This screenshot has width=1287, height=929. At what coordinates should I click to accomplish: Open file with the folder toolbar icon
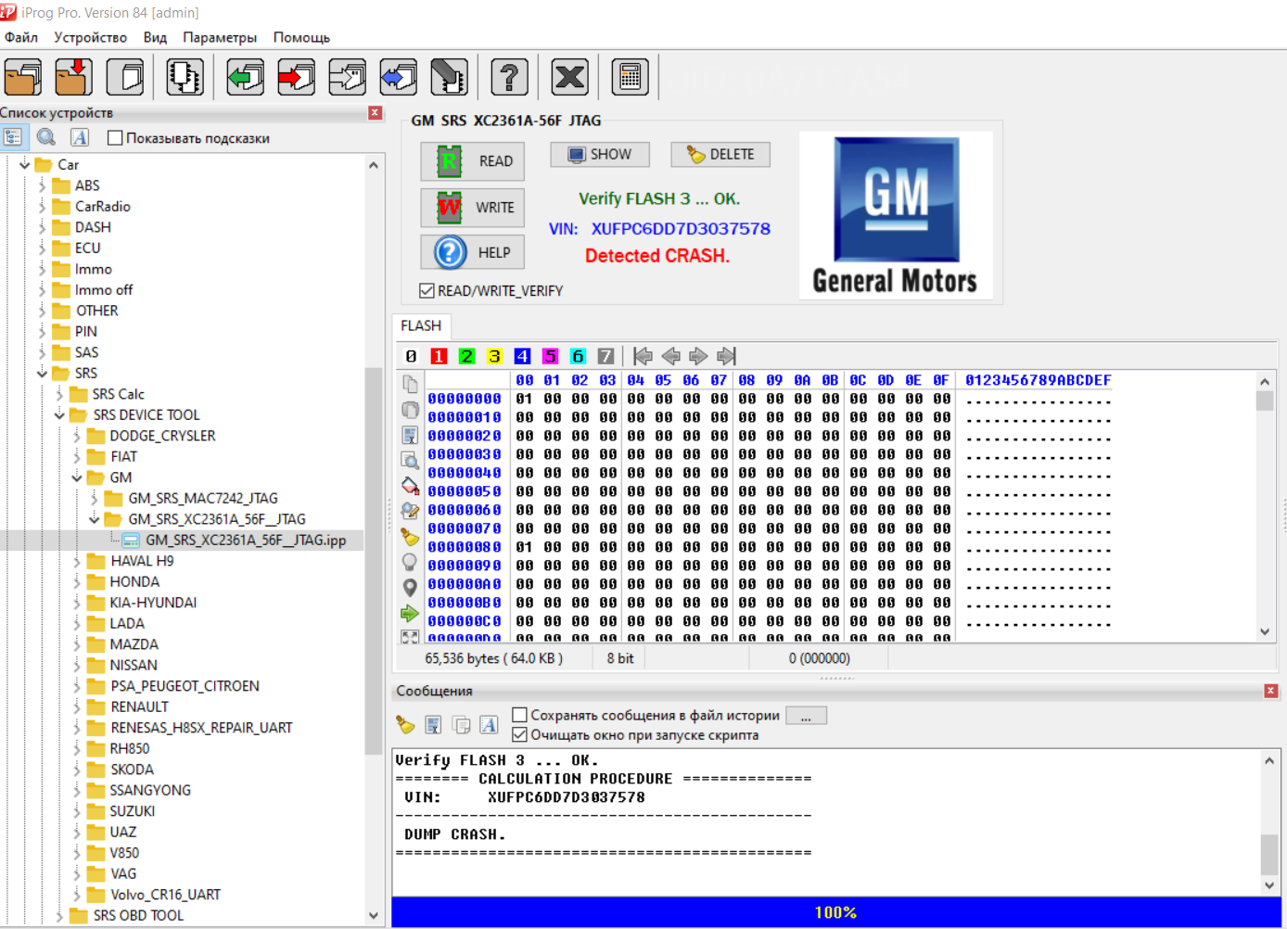[x=23, y=77]
